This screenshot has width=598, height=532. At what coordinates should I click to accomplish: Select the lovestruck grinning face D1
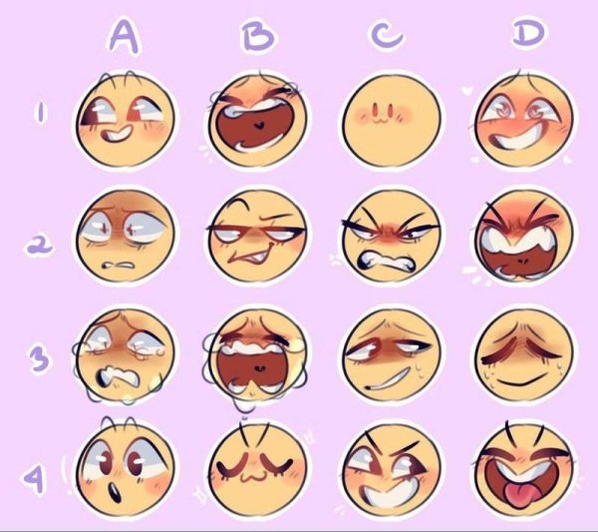pos(525,120)
